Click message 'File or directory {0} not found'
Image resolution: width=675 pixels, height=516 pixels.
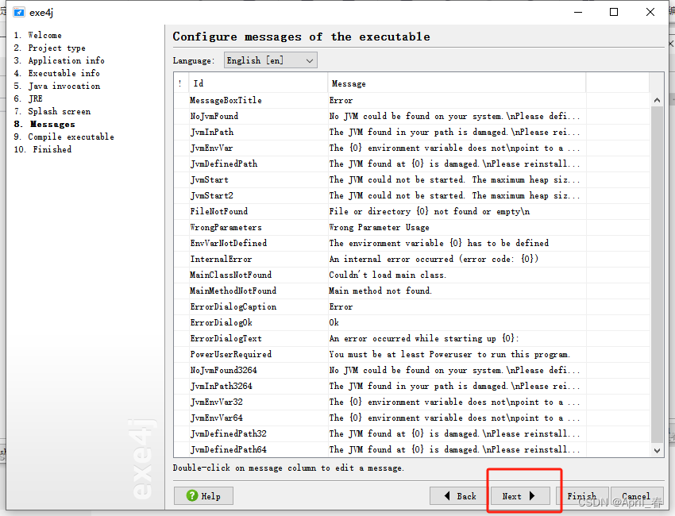click(x=429, y=211)
